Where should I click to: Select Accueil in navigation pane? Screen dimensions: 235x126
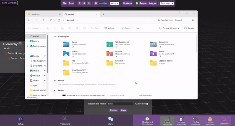(36, 36)
